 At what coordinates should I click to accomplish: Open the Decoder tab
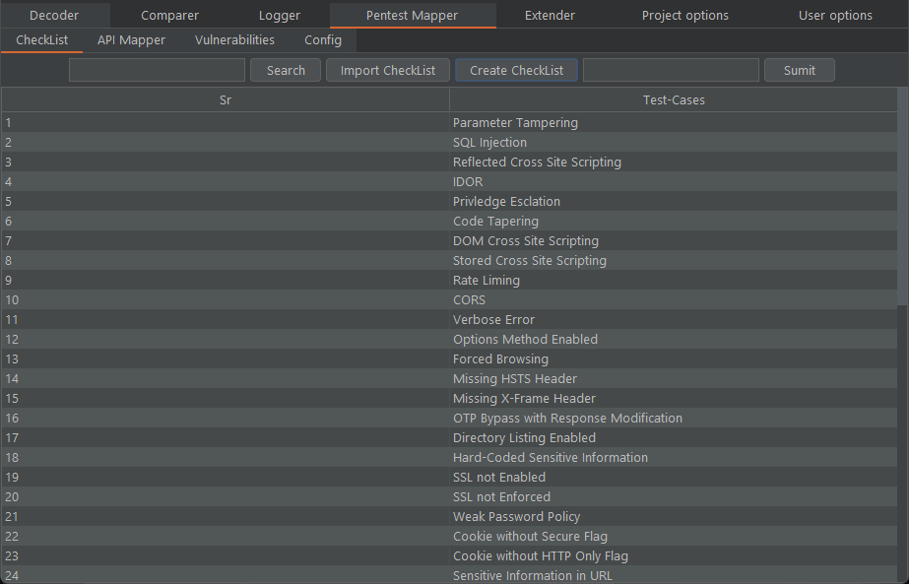(x=54, y=15)
